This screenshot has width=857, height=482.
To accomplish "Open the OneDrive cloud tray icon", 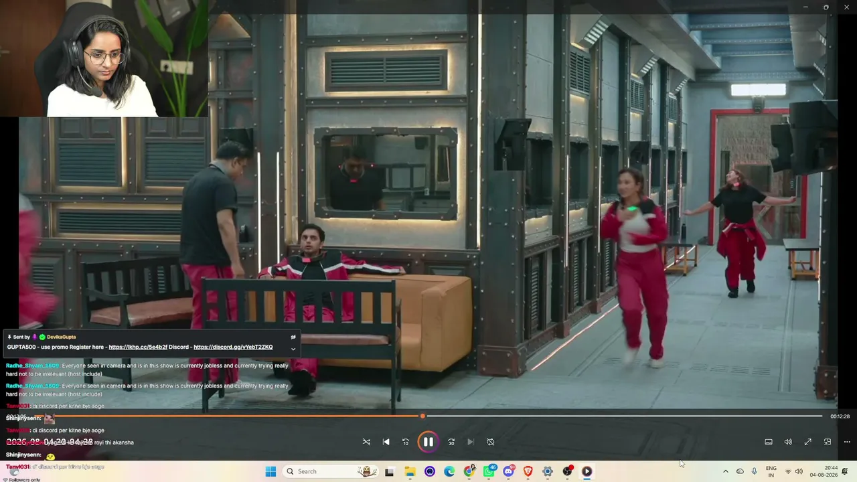I will 740,471.
